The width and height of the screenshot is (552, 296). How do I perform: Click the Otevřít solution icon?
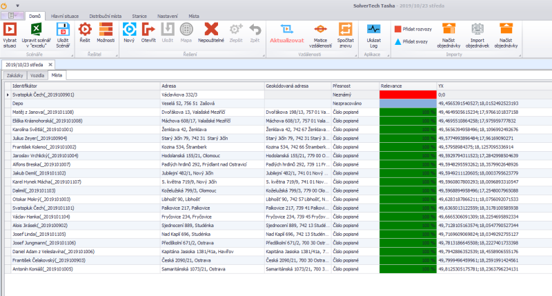pos(148,30)
